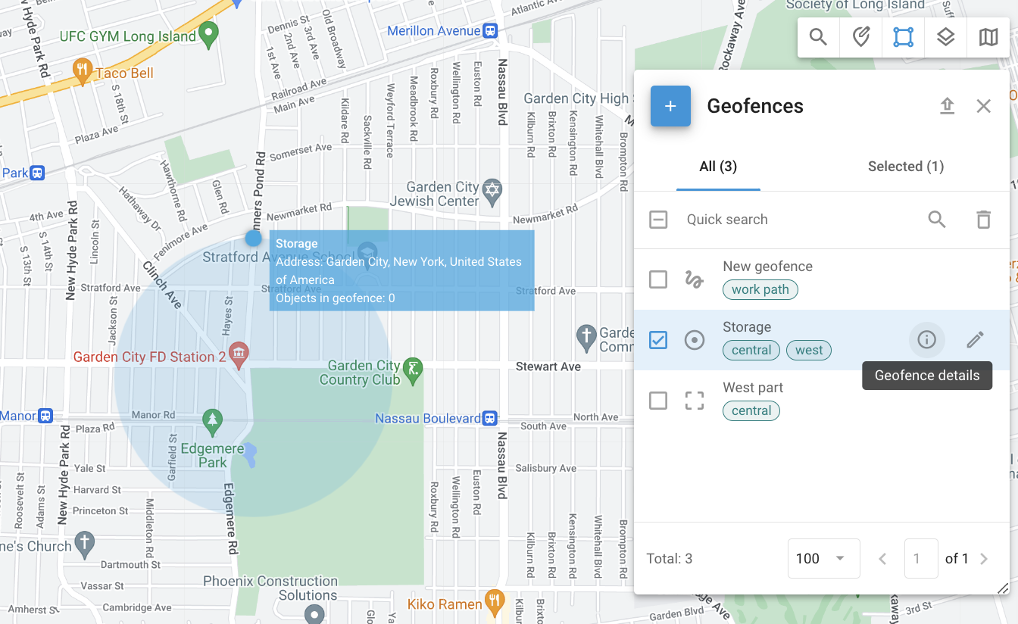The image size is (1018, 624).
Task: Click the map search magnifier icon
Action: click(x=818, y=37)
